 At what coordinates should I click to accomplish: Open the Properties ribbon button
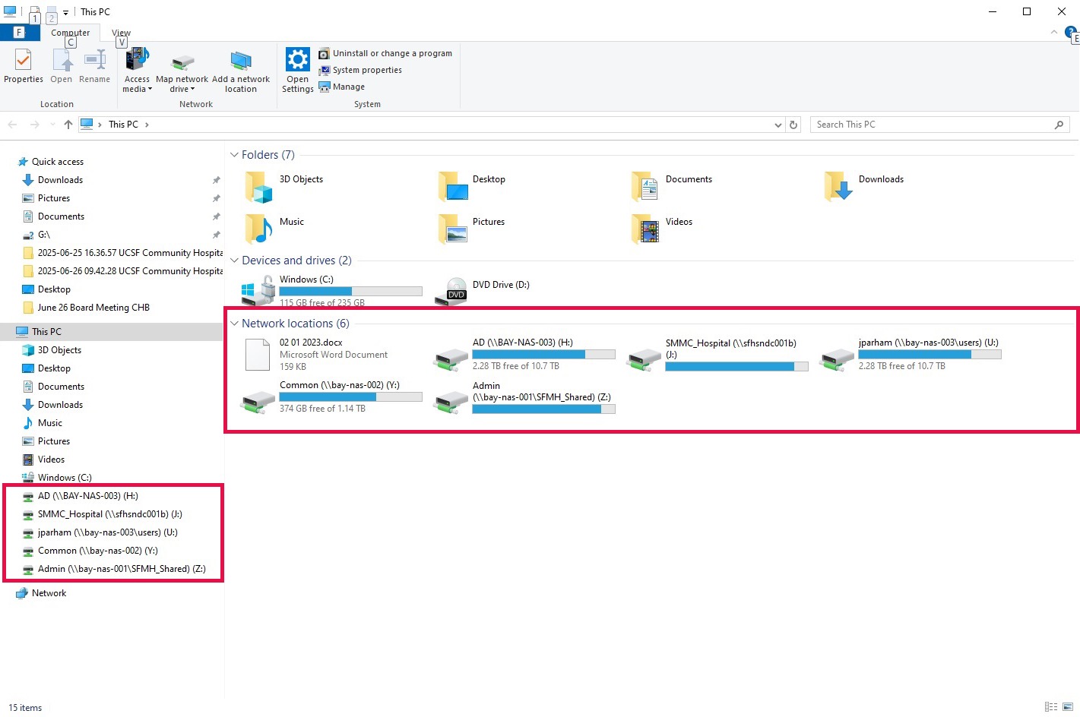coord(24,66)
